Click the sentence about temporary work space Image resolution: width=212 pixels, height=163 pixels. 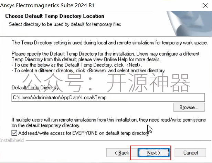coord(110,42)
